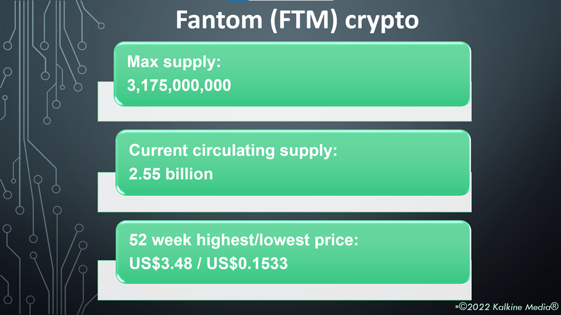Click the white shadow bar under Max supply panel

pyautogui.click(x=284, y=114)
